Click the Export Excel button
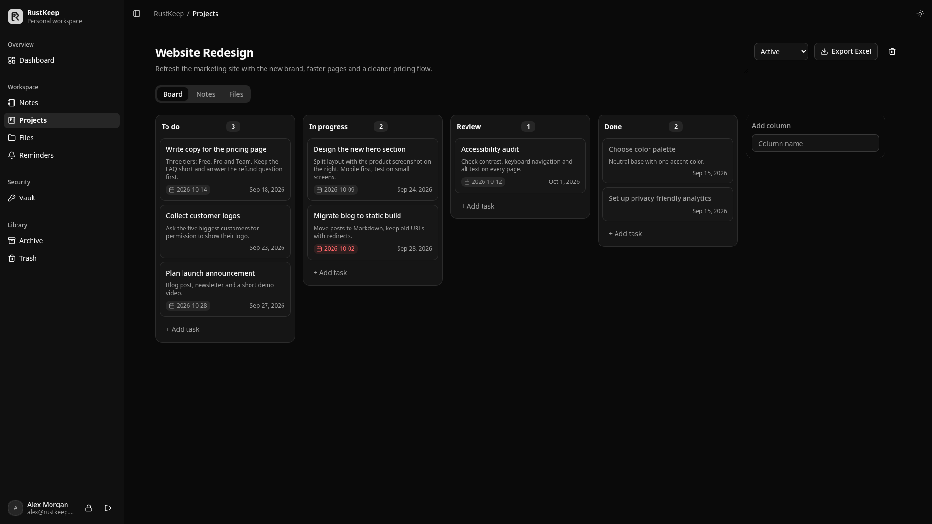This screenshot has height=524, width=932. (x=846, y=51)
